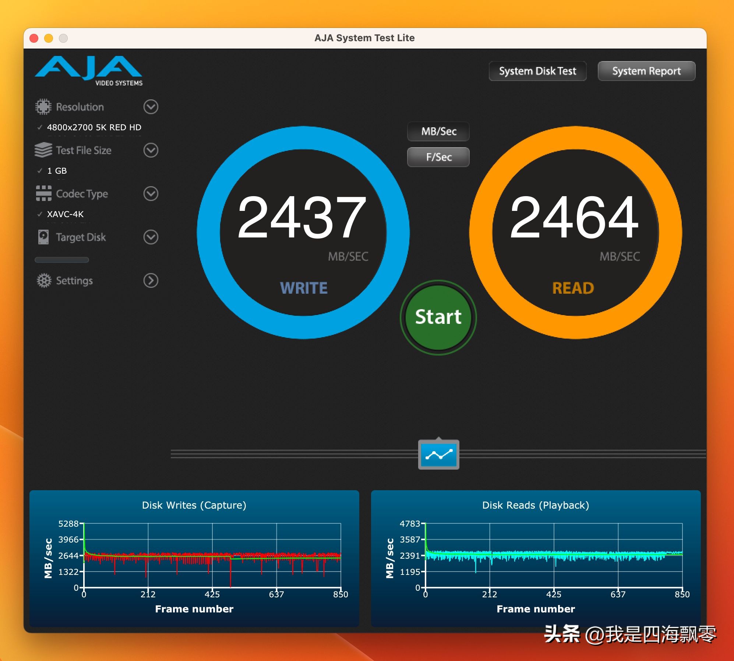Select MB/Sec display unit
The height and width of the screenshot is (661, 734).
tap(438, 131)
